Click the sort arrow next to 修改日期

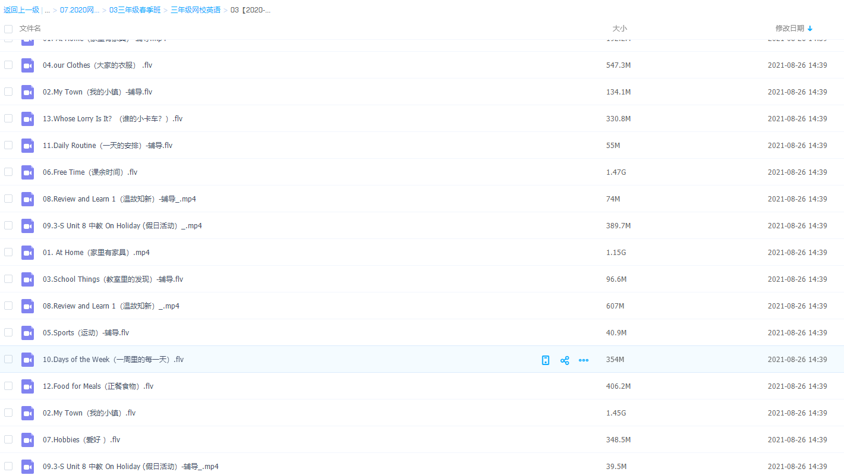click(810, 29)
